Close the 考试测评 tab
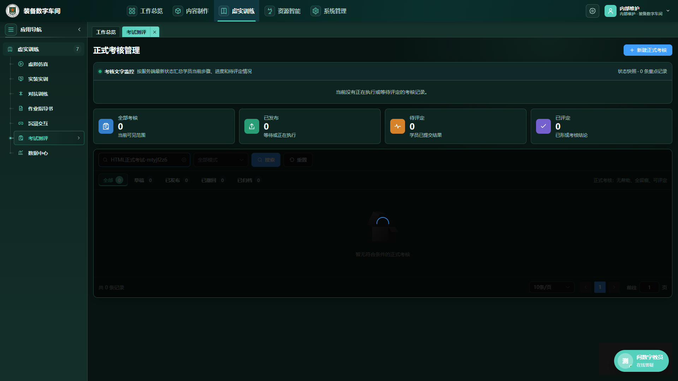 point(155,32)
